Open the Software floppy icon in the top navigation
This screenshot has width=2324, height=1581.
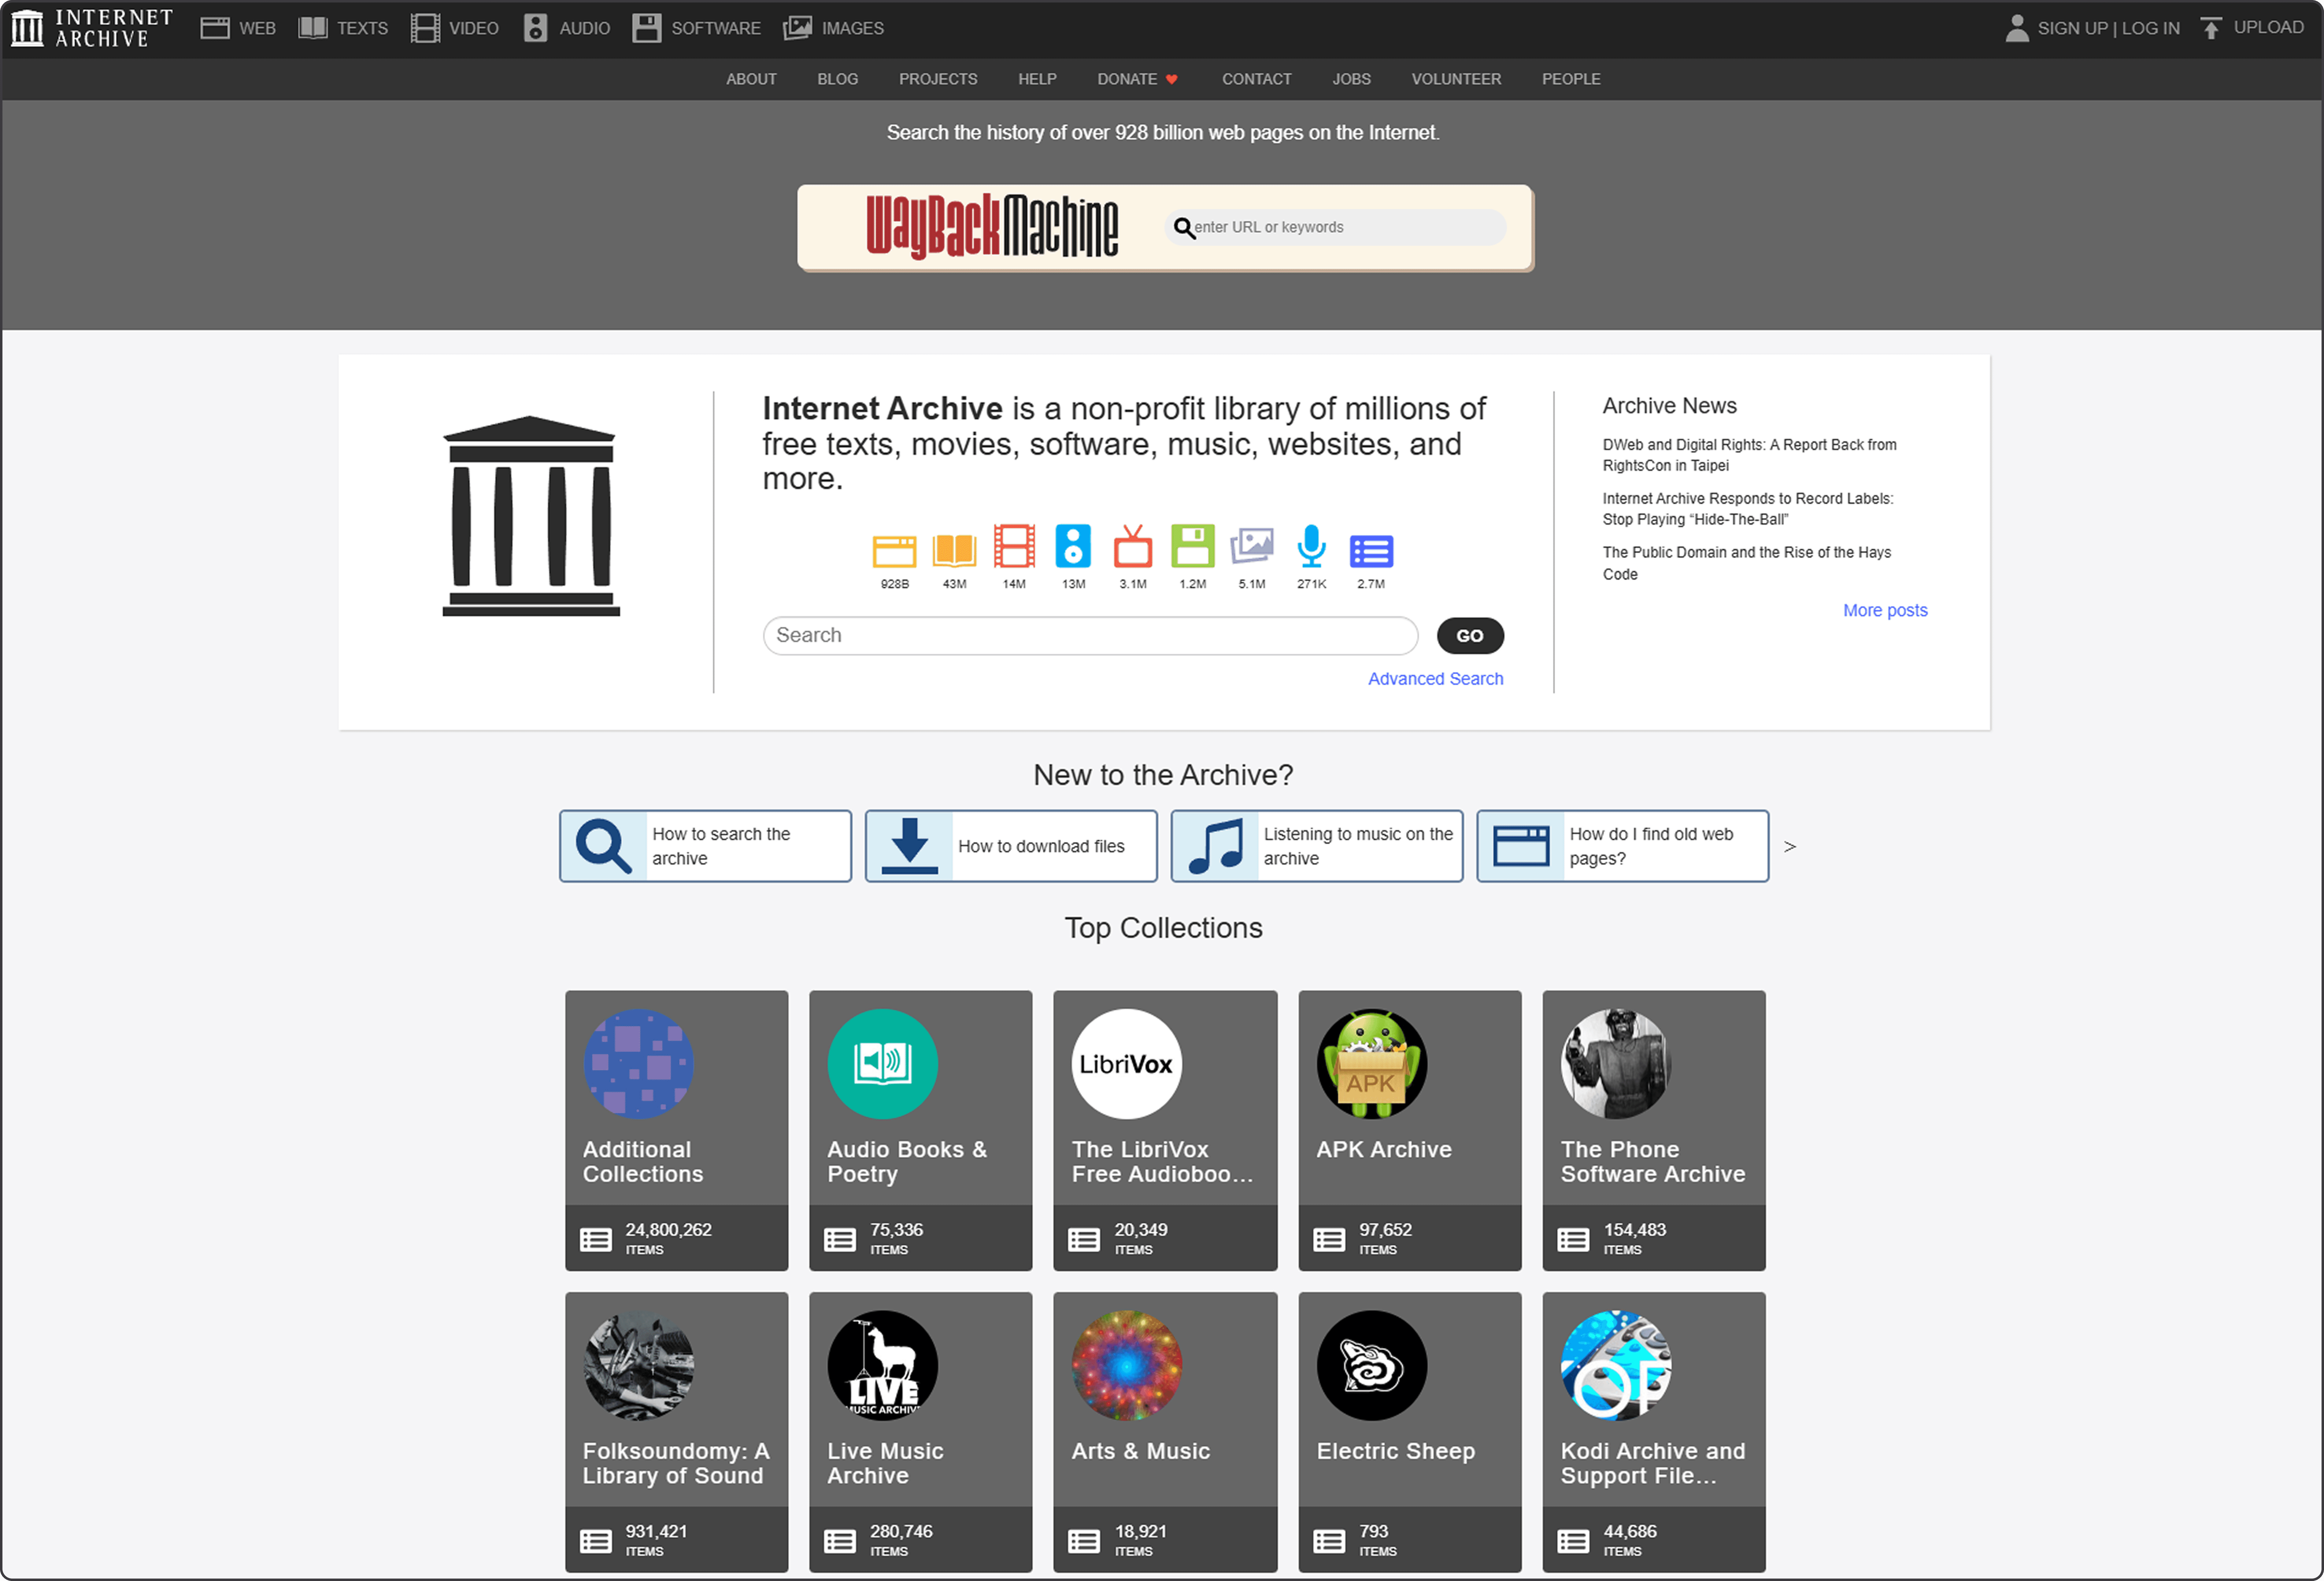[647, 28]
